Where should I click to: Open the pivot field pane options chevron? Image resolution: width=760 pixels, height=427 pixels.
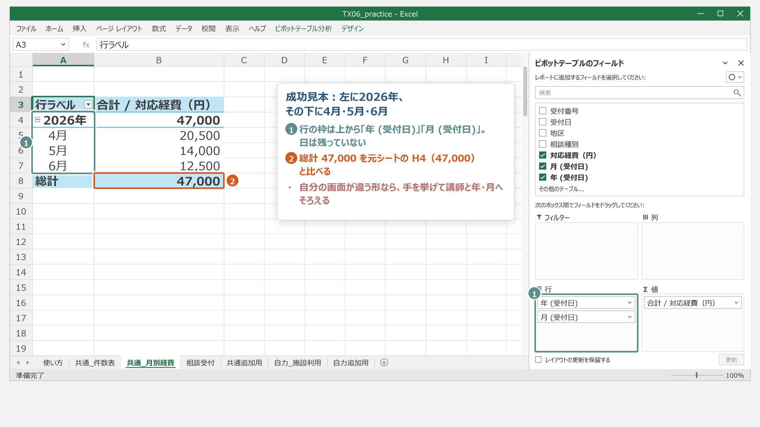pos(725,63)
